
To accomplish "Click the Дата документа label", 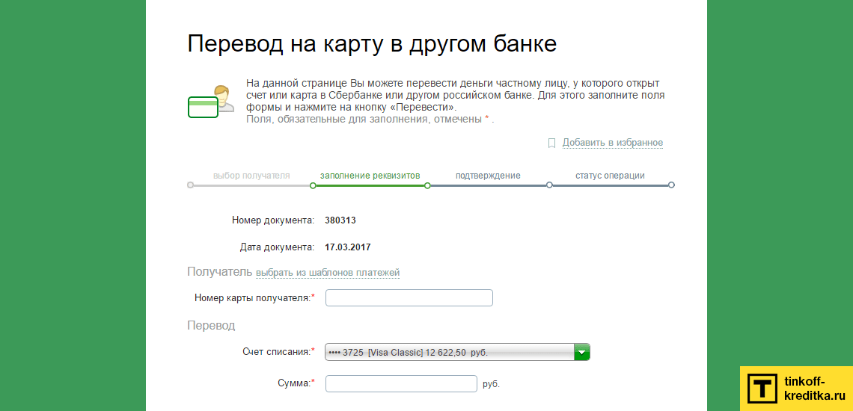I will pyautogui.click(x=278, y=247).
